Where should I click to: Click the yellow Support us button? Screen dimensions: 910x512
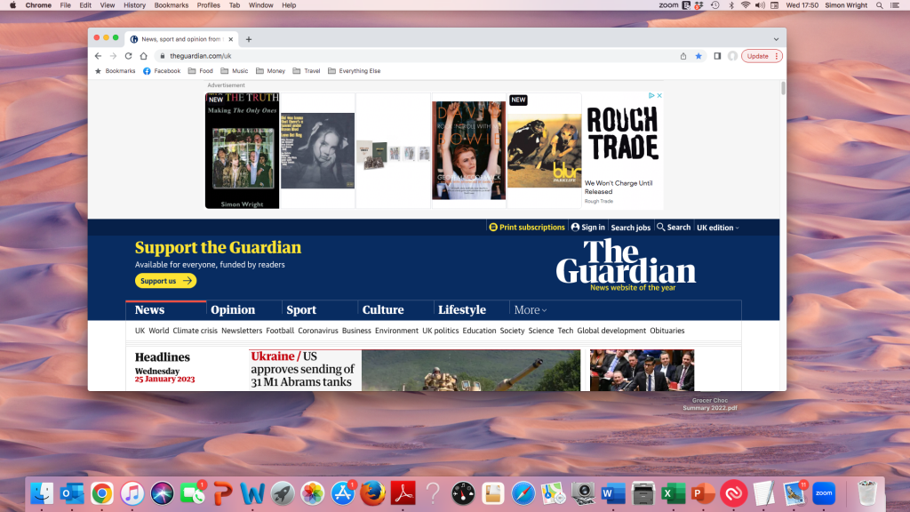click(x=165, y=281)
